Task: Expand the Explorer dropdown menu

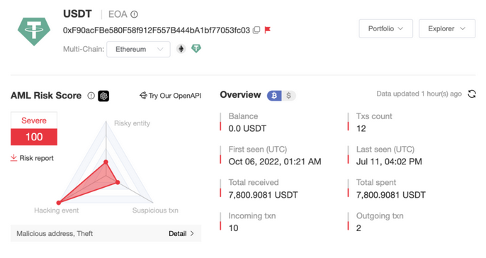Action: (446, 28)
